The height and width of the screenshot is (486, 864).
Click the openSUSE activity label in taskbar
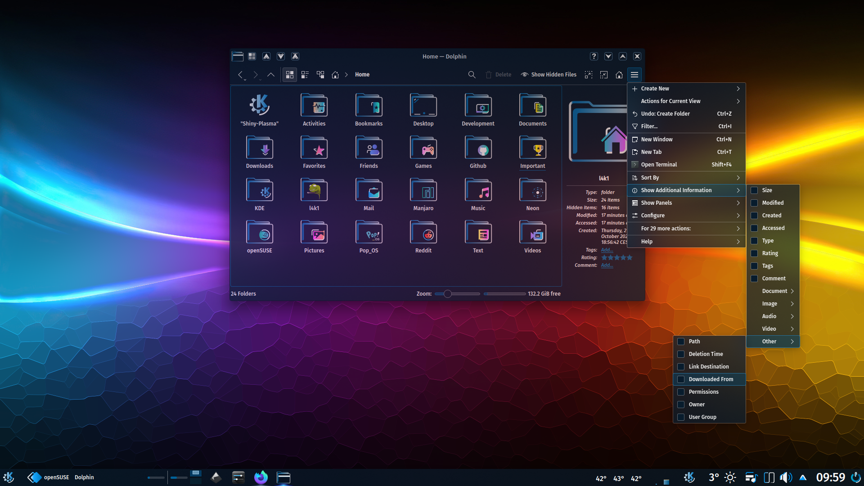(57, 477)
